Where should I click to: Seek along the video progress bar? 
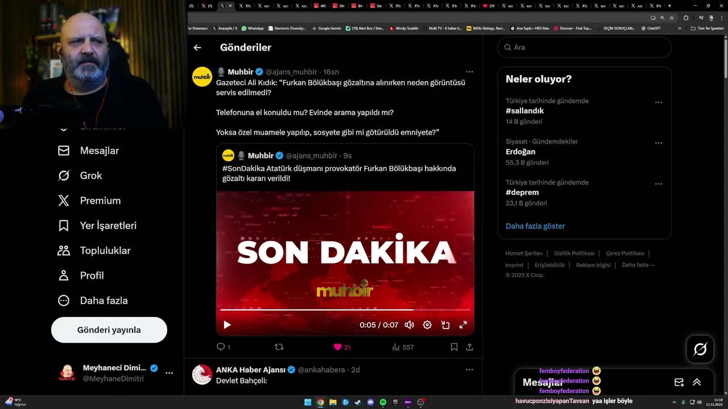345,310
